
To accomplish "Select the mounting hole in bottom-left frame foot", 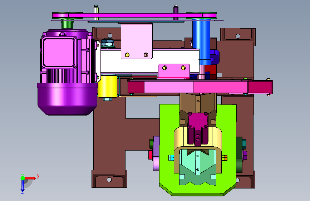I will click(109, 180).
